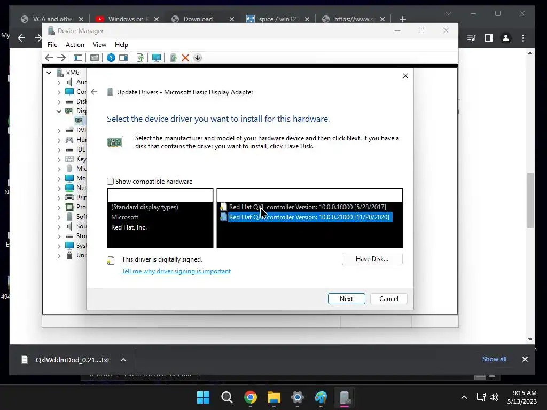Expand the Keyboards tree node
The height and width of the screenshot is (410, 547).
[x=59, y=159]
